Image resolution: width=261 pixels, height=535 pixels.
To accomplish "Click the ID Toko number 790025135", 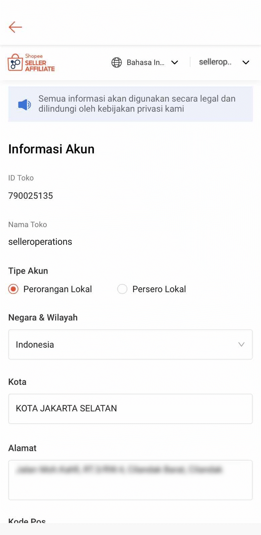I will point(31,196).
